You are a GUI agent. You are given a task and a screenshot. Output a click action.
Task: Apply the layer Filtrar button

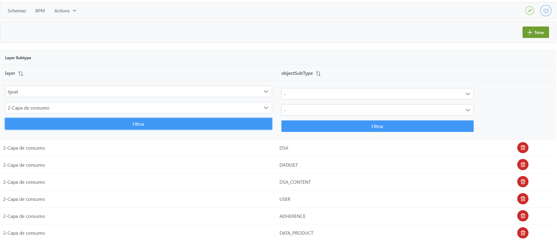coord(138,124)
